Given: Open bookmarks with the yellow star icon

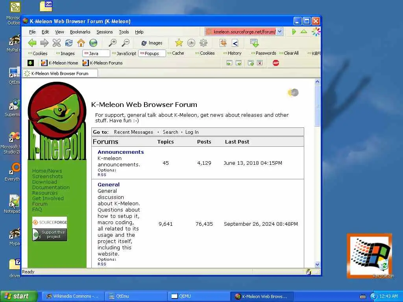Looking at the screenshot, I should [179, 43].
